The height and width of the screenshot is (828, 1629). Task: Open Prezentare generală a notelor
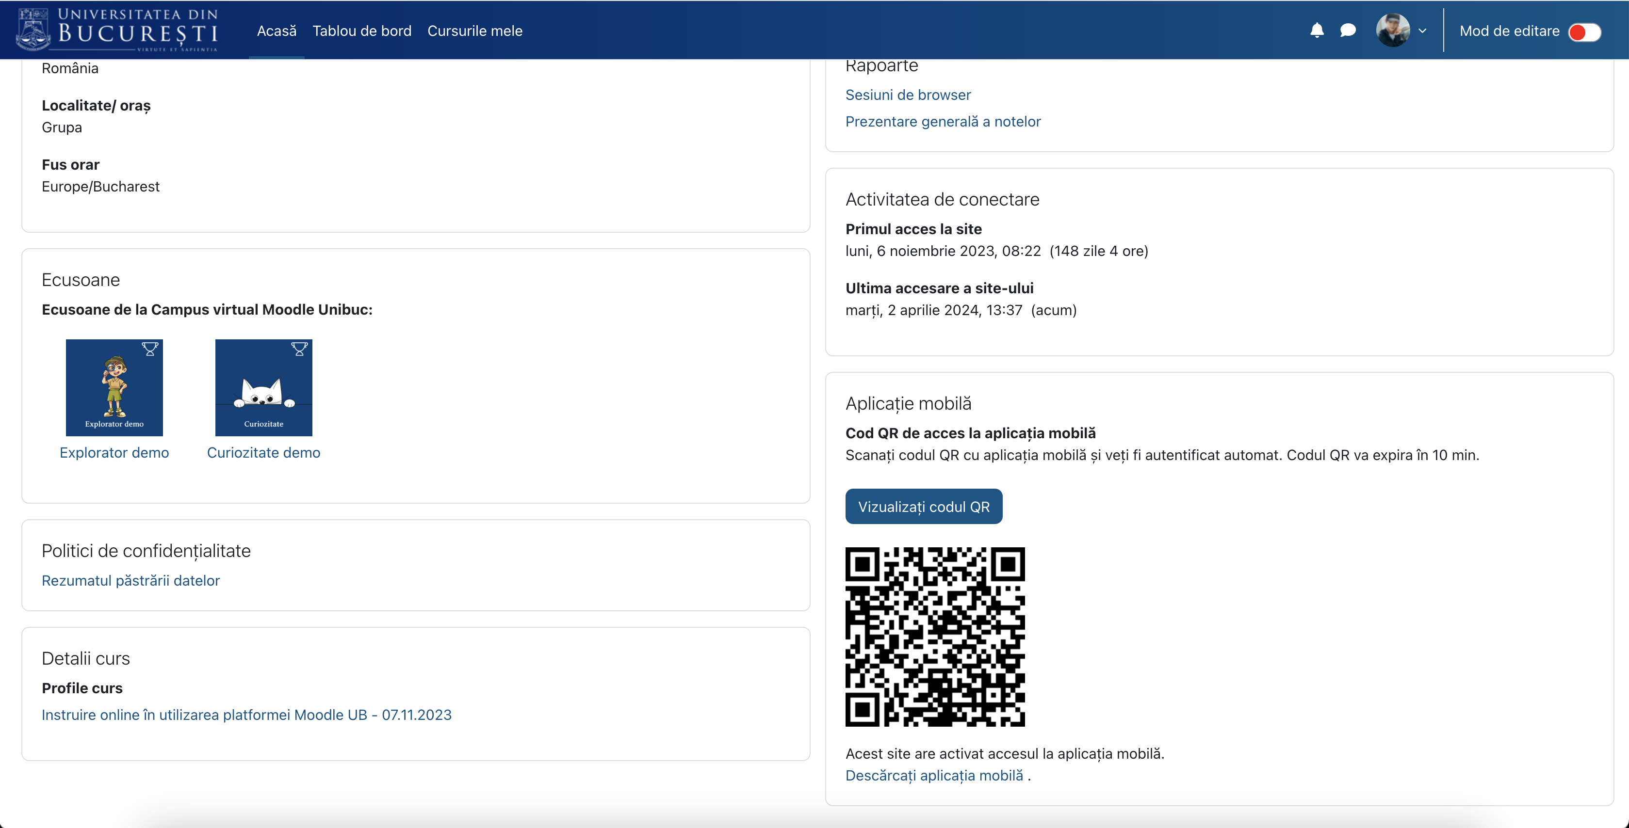(943, 121)
